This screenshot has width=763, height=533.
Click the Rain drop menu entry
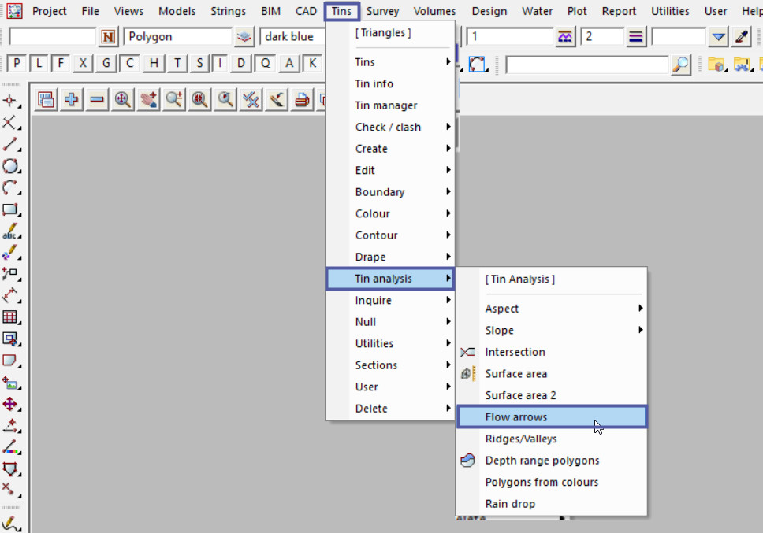tap(510, 504)
